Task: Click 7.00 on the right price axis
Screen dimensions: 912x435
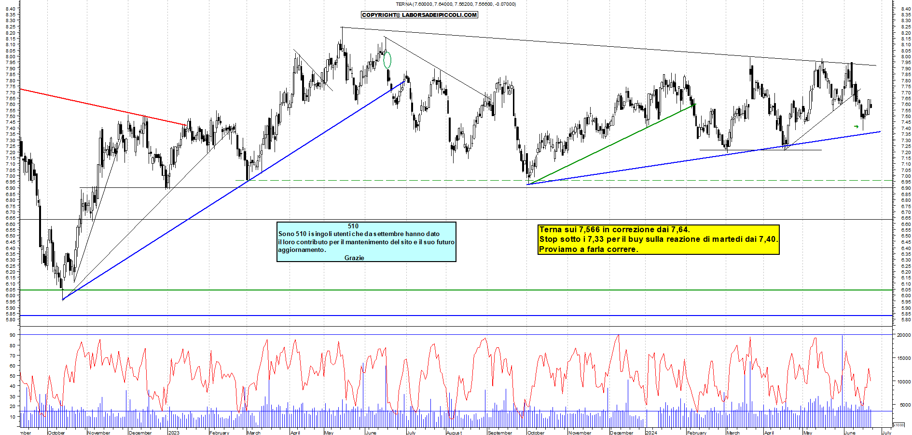Action: coord(906,176)
